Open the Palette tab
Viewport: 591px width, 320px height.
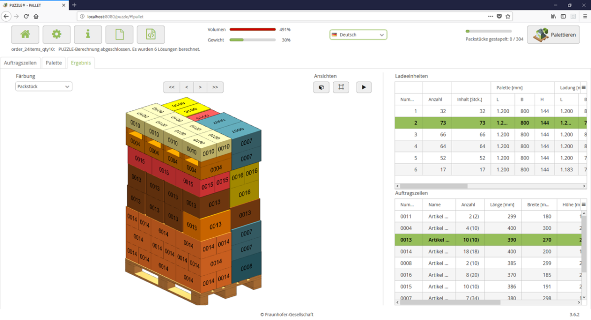coord(53,63)
